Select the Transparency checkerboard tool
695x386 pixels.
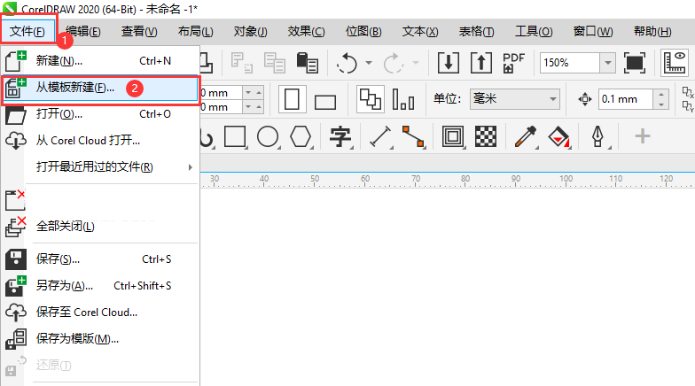click(x=486, y=136)
